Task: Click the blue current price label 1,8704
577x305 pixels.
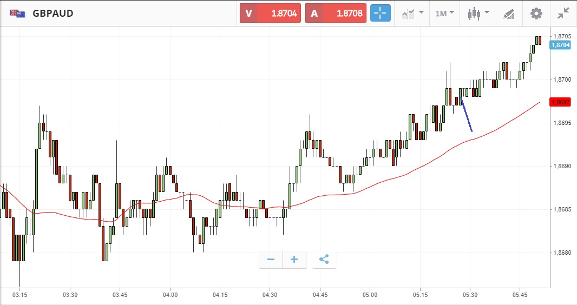Action: [559, 45]
